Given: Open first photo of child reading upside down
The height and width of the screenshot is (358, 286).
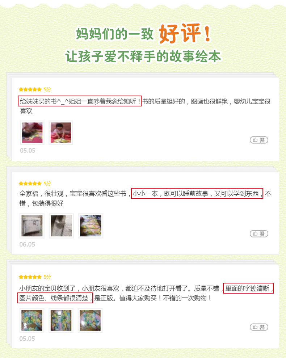Looking at the screenshot, I should tap(32, 132).
